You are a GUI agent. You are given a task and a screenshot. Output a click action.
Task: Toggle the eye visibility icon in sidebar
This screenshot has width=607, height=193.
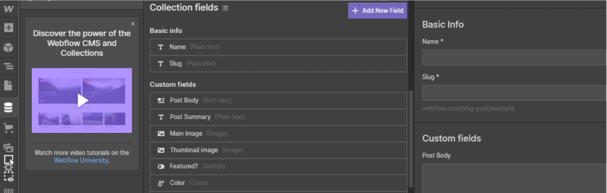point(10,179)
